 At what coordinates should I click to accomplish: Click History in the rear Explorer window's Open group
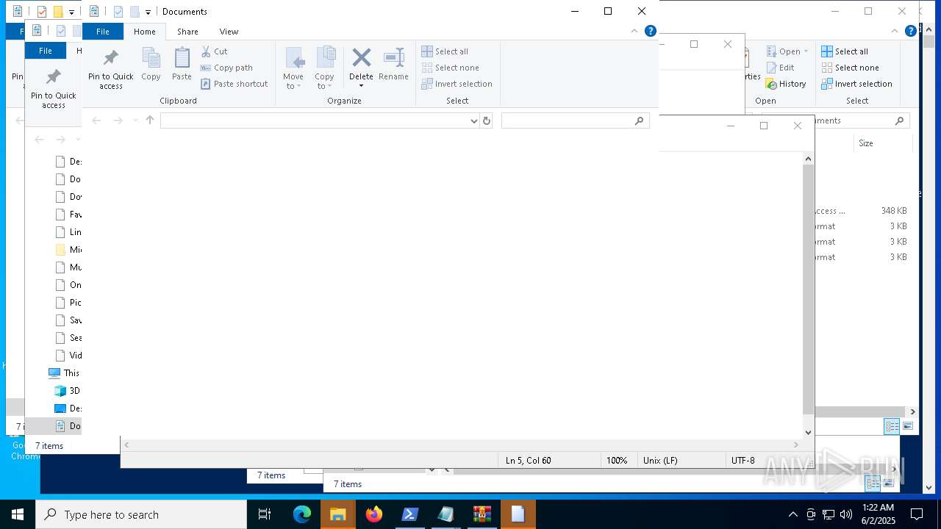(x=785, y=84)
